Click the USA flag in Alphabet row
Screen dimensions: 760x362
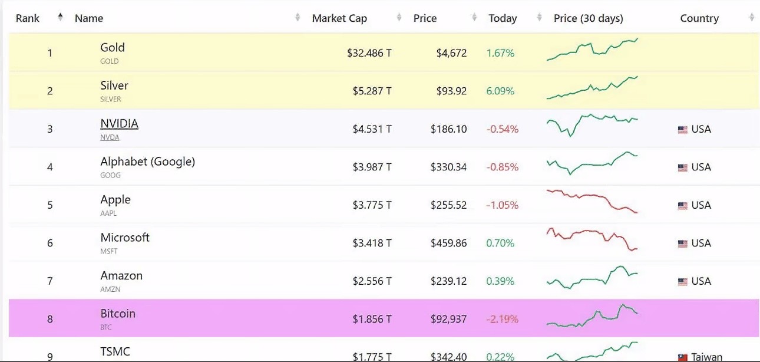(682, 167)
